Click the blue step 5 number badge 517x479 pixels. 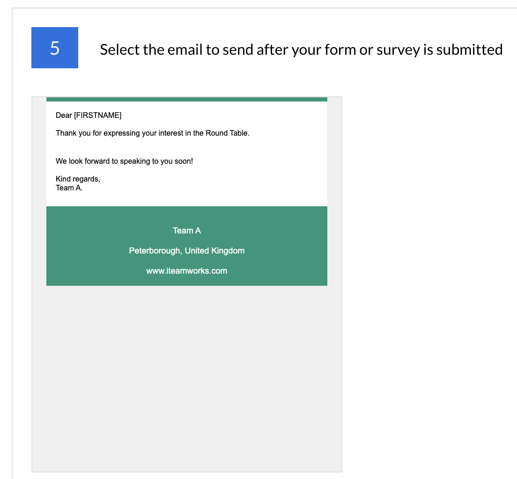(55, 48)
